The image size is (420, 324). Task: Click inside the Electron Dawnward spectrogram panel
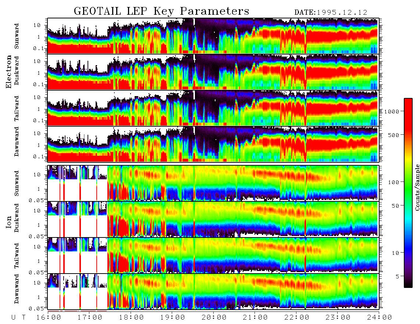tap(213, 144)
